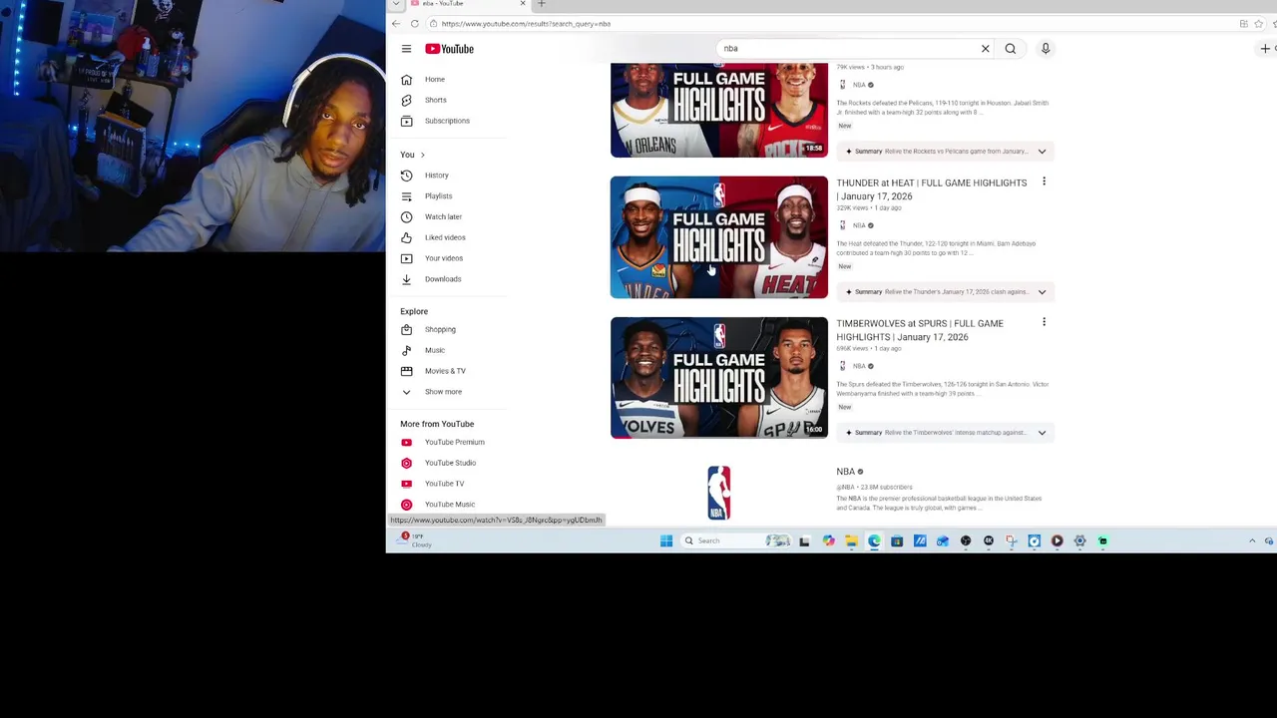Open Settings gear in taskbar
The image size is (1277, 718).
click(x=1079, y=540)
